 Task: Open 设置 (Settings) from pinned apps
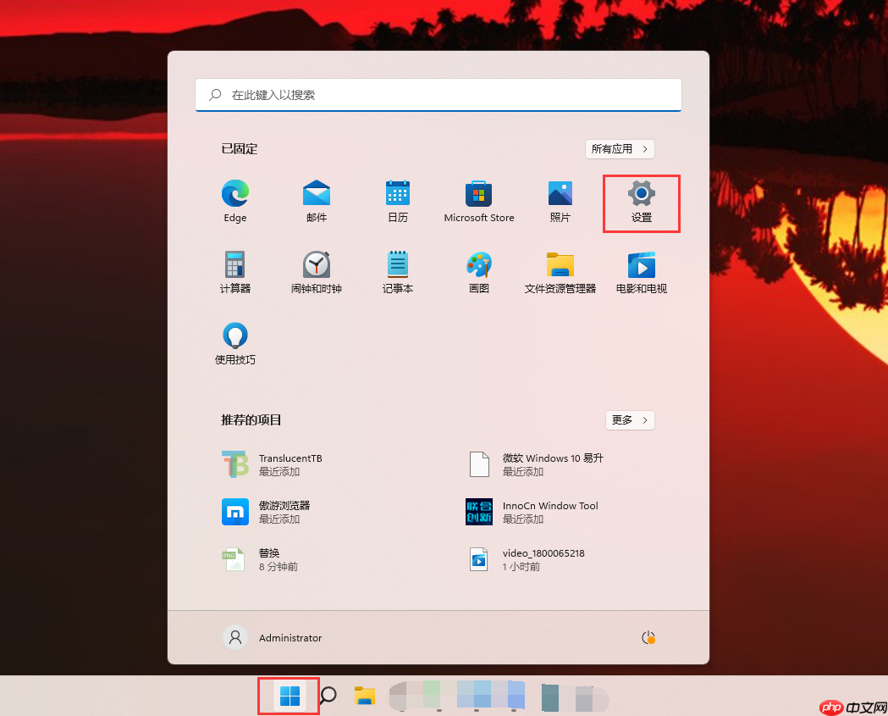click(641, 200)
